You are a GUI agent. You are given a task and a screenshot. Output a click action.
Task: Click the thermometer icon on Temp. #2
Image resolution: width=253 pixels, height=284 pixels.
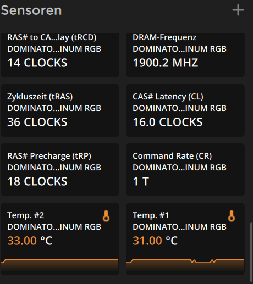click(x=106, y=216)
